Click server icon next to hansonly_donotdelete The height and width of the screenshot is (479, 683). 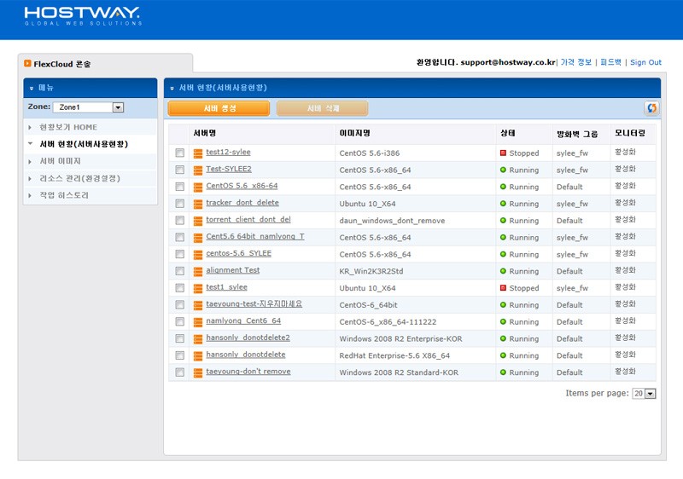pyautogui.click(x=198, y=356)
